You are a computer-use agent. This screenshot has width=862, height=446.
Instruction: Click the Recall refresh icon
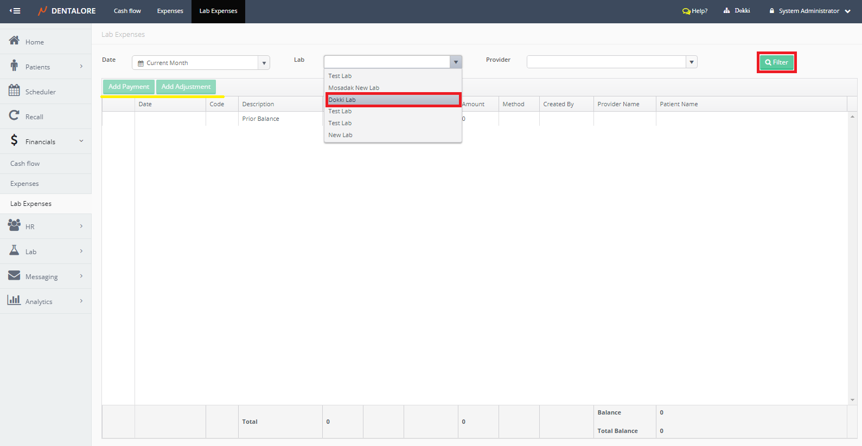14,115
